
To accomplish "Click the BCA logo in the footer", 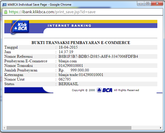I will pyautogui.click(x=105, y=90).
